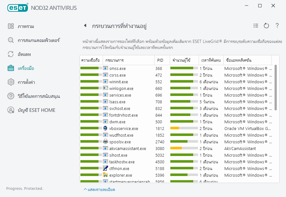
Task: Click the spoolsv.exe printer icon
Action: (x=106, y=142)
